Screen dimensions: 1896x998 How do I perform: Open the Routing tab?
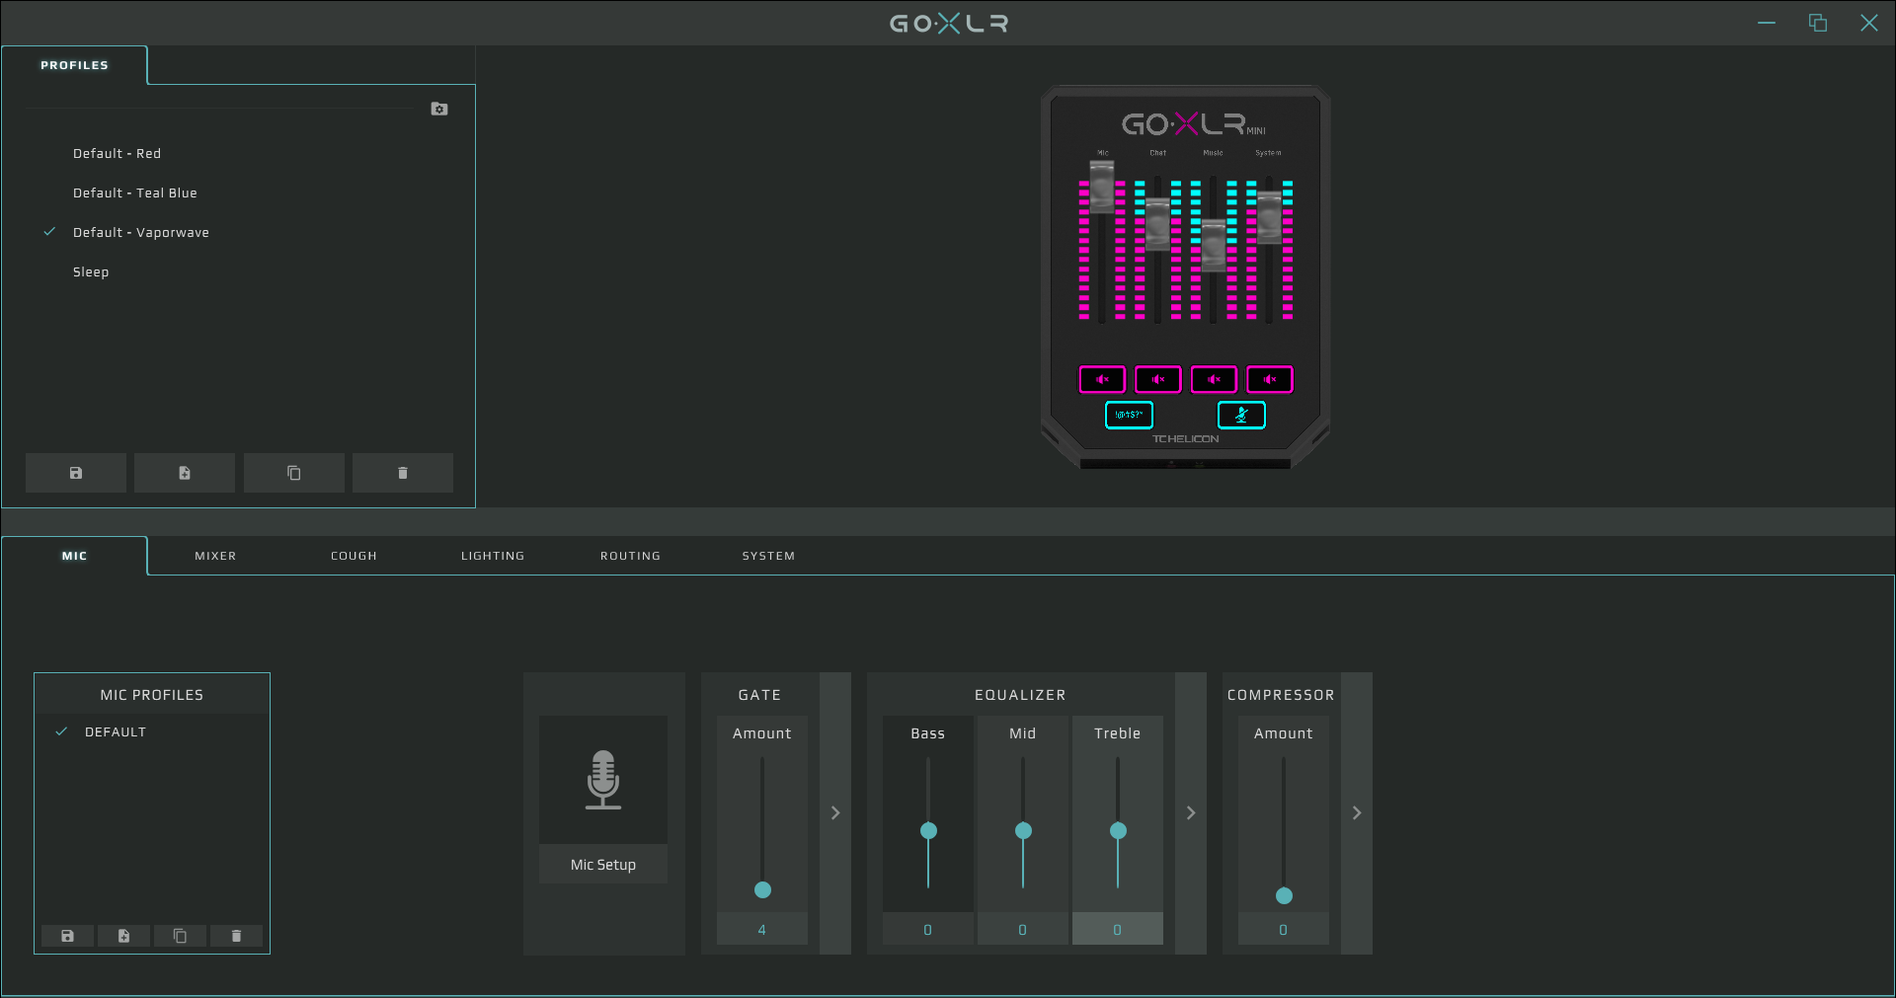click(630, 556)
